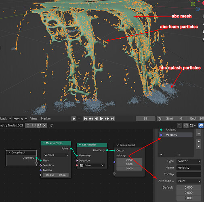Viewport: 204px width, 202px height.
Task: Edit the current frame field showing 39
Action: coord(145,118)
